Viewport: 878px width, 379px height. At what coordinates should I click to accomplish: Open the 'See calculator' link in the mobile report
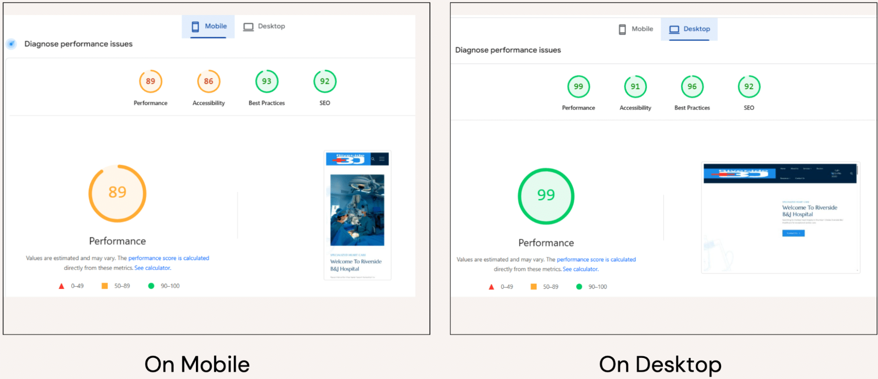152,268
